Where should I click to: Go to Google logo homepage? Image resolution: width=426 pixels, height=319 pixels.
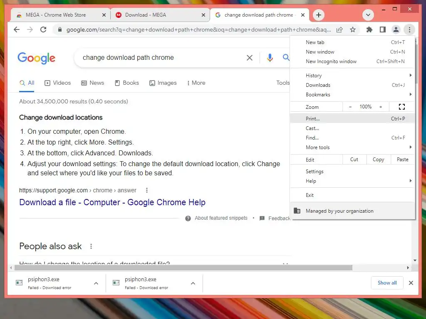pyautogui.click(x=37, y=58)
